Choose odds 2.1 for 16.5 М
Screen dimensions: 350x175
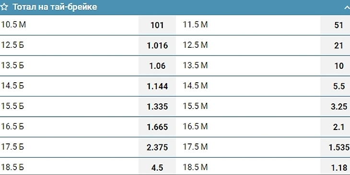click(x=335, y=127)
